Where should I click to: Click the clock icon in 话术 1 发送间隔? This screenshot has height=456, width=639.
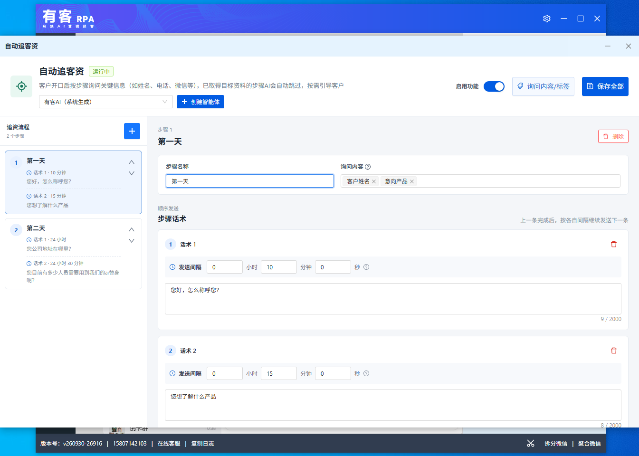click(x=172, y=267)
